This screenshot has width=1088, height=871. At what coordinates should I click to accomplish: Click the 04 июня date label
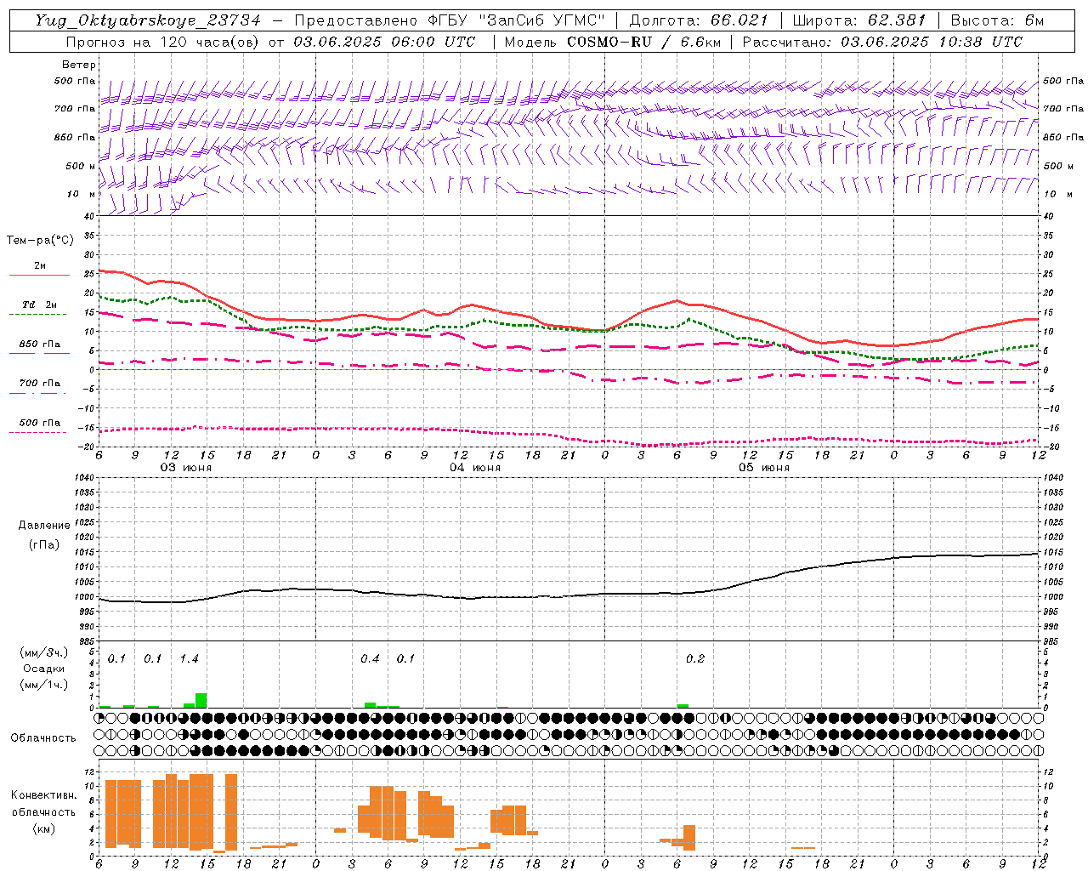pos(475,468)
